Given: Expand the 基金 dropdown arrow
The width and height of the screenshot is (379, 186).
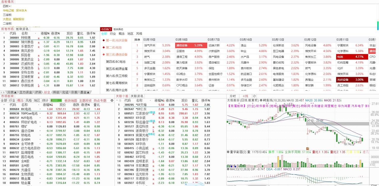Looking at the screenshot, I should [x=88, y=92].
